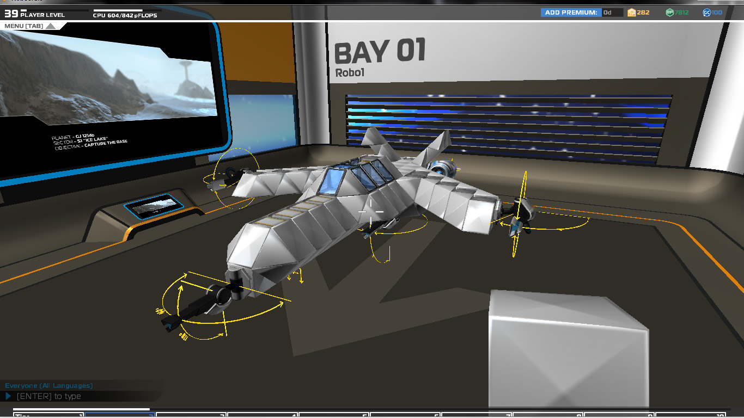Viewport: 744px width, 418px height.
Task: Select the Everyone (All Languages) chat channel
Action: (49, 386)
